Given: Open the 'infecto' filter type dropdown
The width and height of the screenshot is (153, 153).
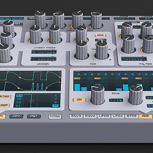Looking at the screenshot, I should click(134, 59).
